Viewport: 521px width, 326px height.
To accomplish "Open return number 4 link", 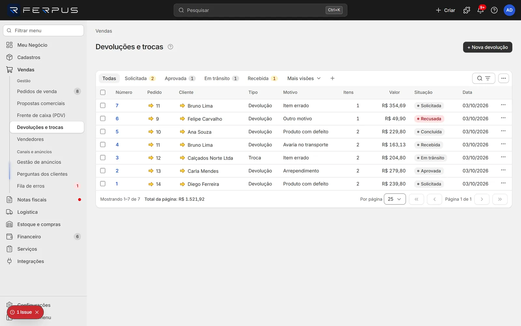I will point(117,144).
